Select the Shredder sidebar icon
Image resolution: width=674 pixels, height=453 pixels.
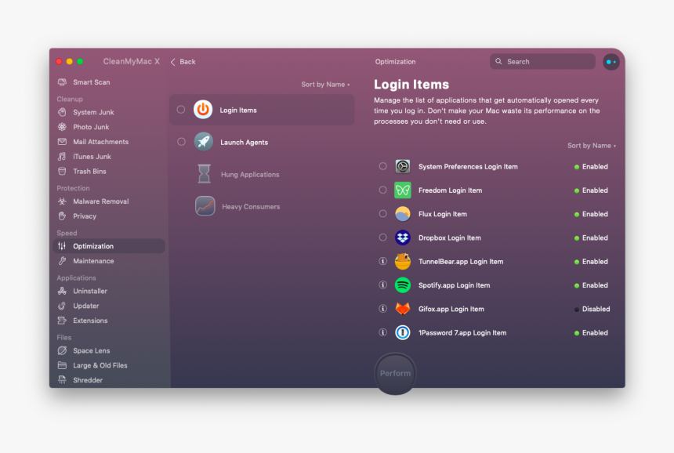63,380
